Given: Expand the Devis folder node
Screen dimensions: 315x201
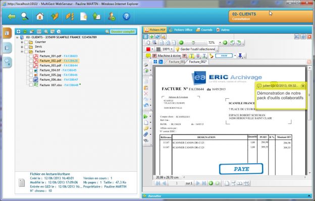Looking at the screenshot, I should pos(22,47).
